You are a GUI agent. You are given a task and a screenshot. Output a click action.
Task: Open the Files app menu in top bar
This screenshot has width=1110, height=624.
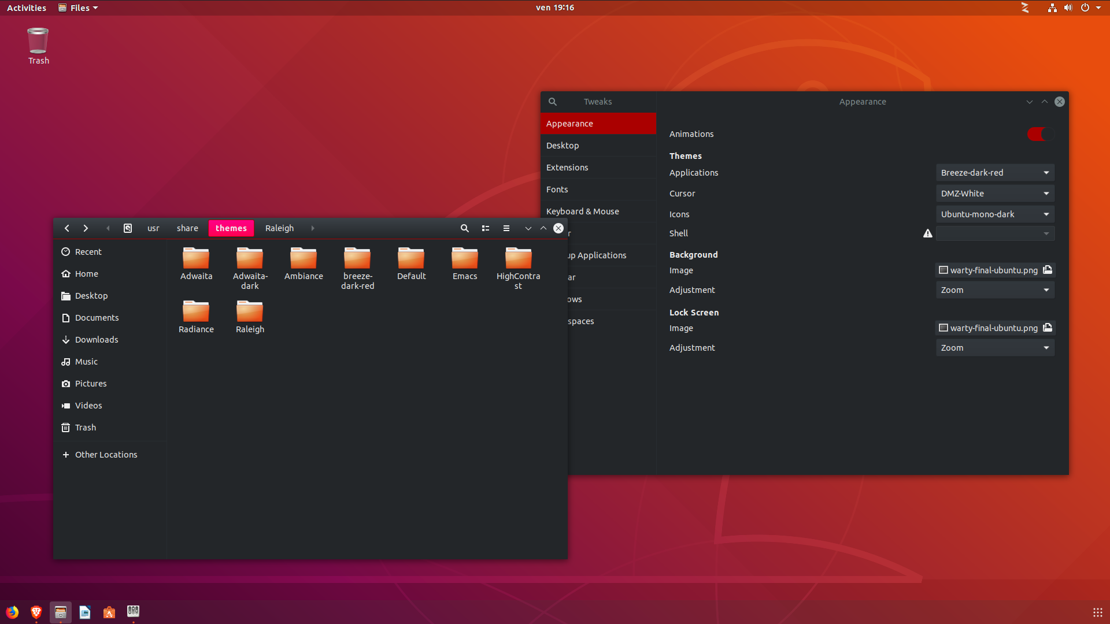click(79, 8)
